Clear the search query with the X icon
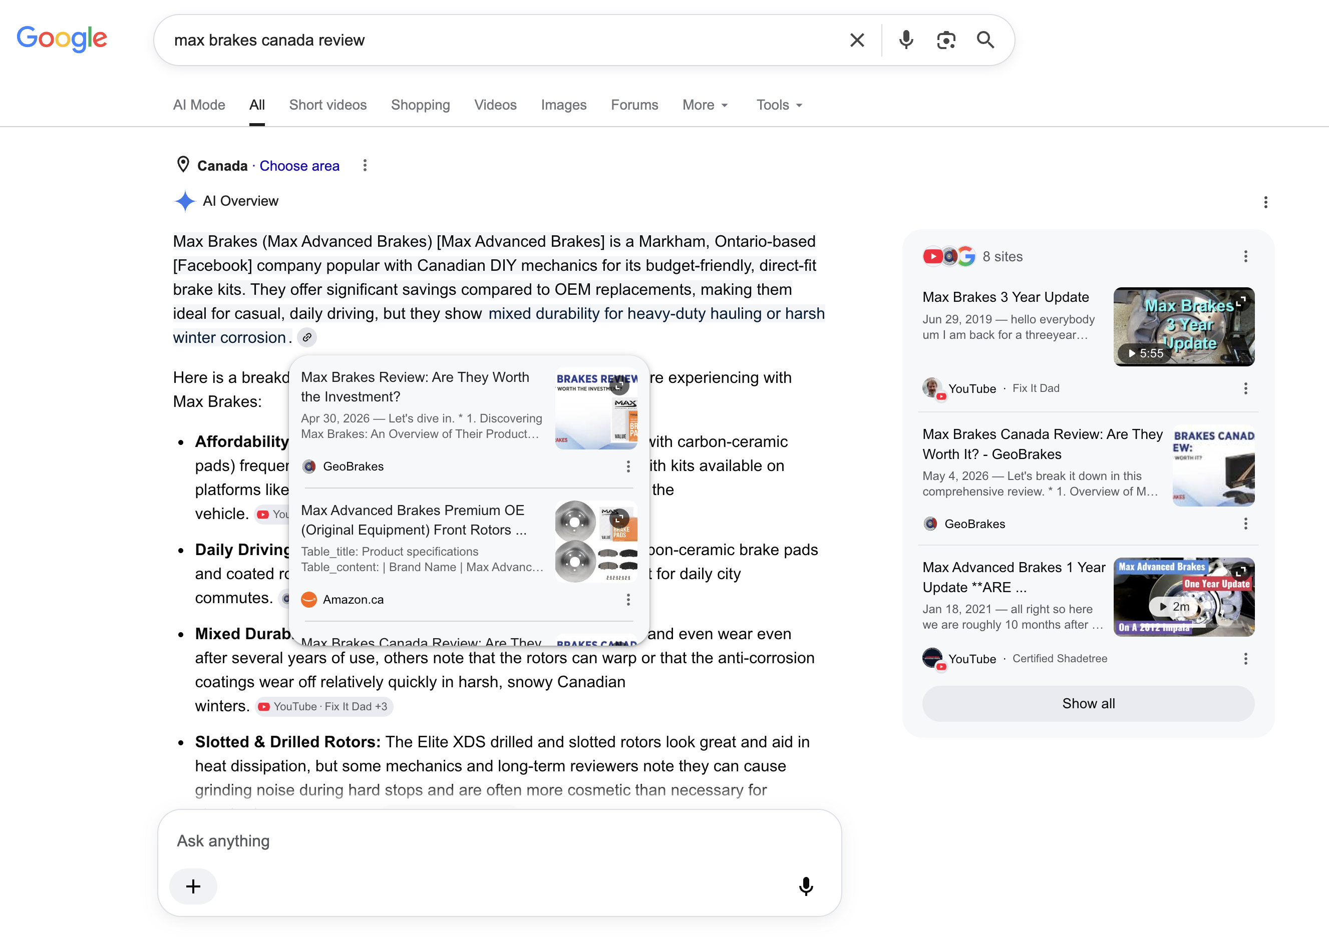This screenshot has height=938, width=1329. point(857,40)
